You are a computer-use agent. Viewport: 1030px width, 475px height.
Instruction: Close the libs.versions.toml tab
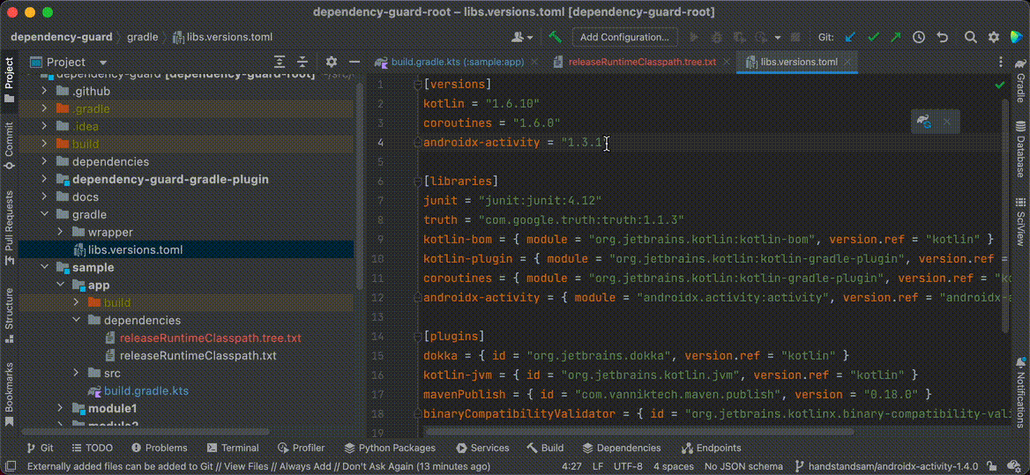848,63
